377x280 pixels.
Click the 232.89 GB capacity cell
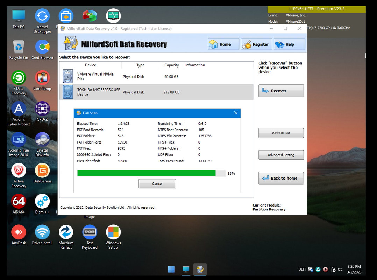[x=171, y=92]
